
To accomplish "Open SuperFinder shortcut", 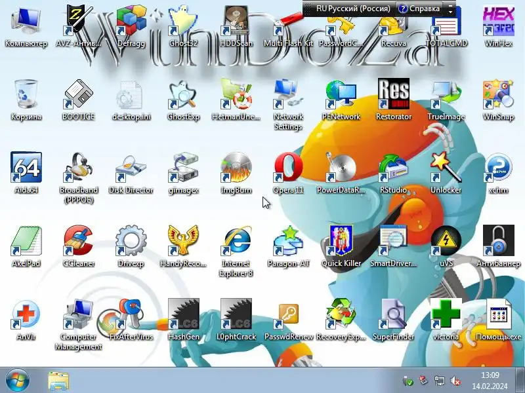I will pos(393,320).
